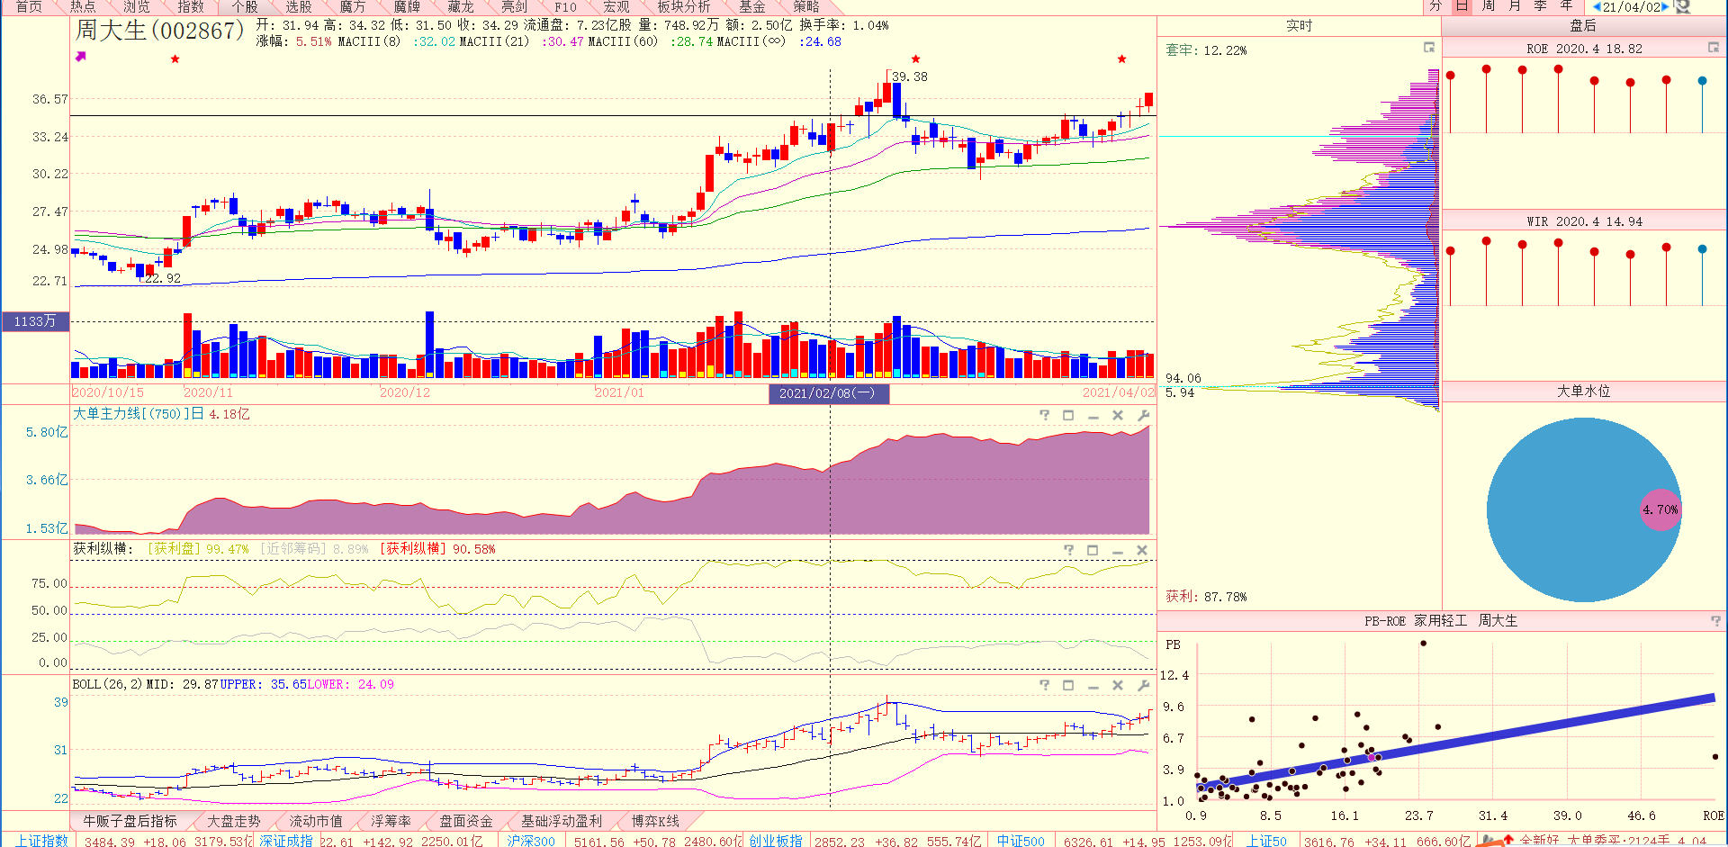1728x847 pixels.
Task: Switch chart period to 分 (minute)
Action: [1435, 6]
